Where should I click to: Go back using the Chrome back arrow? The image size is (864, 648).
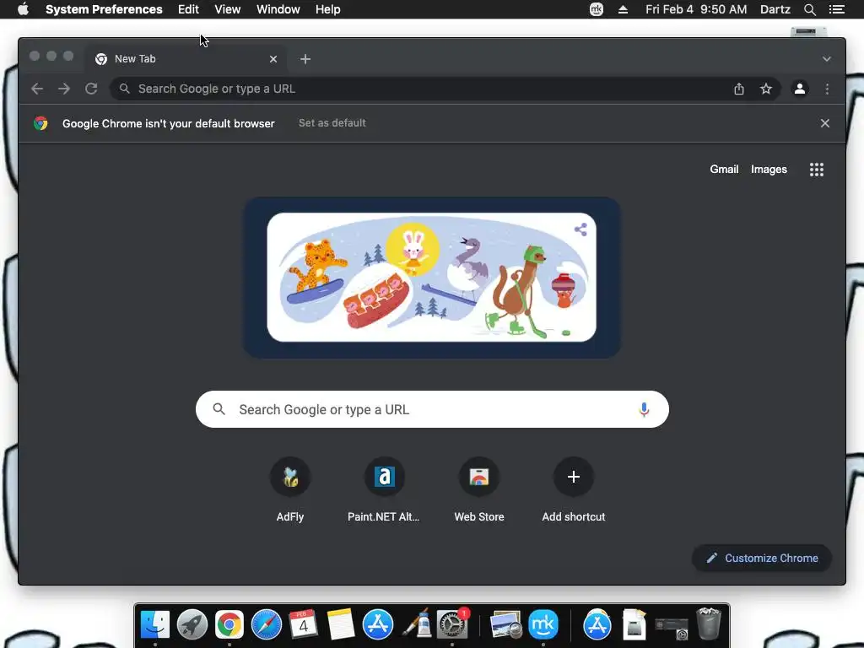[37, 89]
